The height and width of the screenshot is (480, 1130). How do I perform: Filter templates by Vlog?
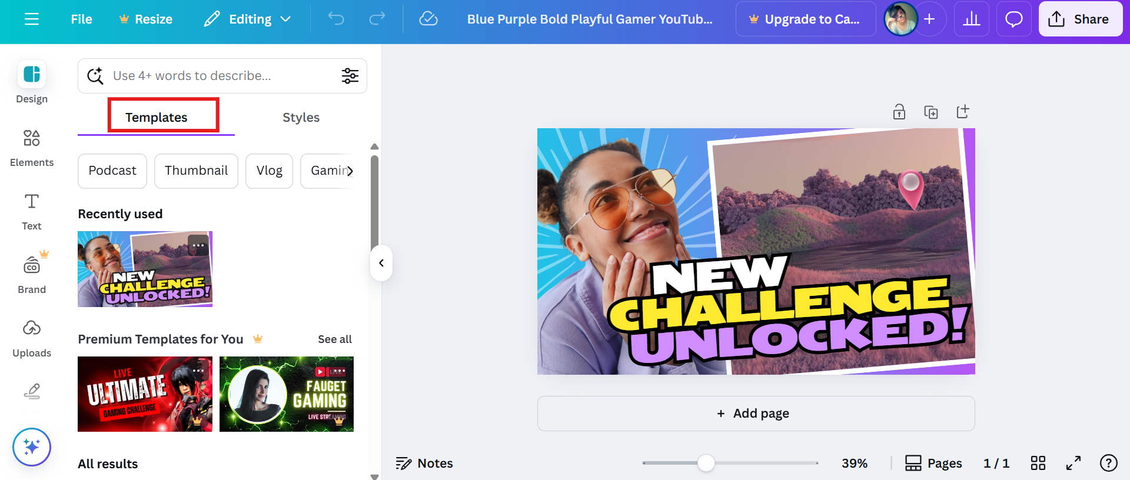point(269,171)
